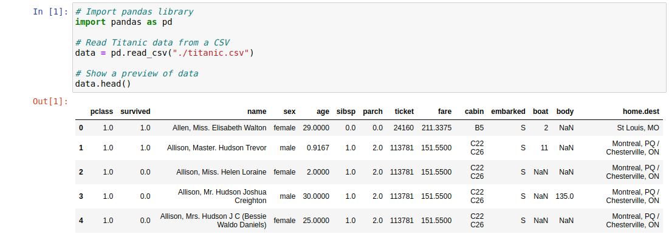Select the home.dest column header
Screen dimensions: 669x237
click(x=641, y=112)
